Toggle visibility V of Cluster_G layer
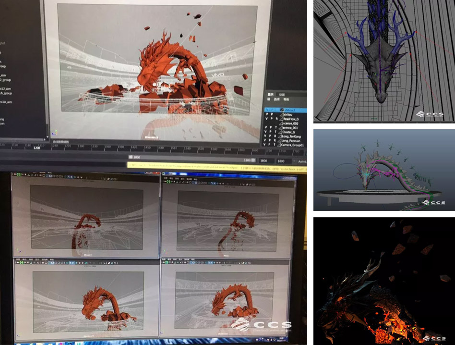455x345 pixels. tap(265, 132)
